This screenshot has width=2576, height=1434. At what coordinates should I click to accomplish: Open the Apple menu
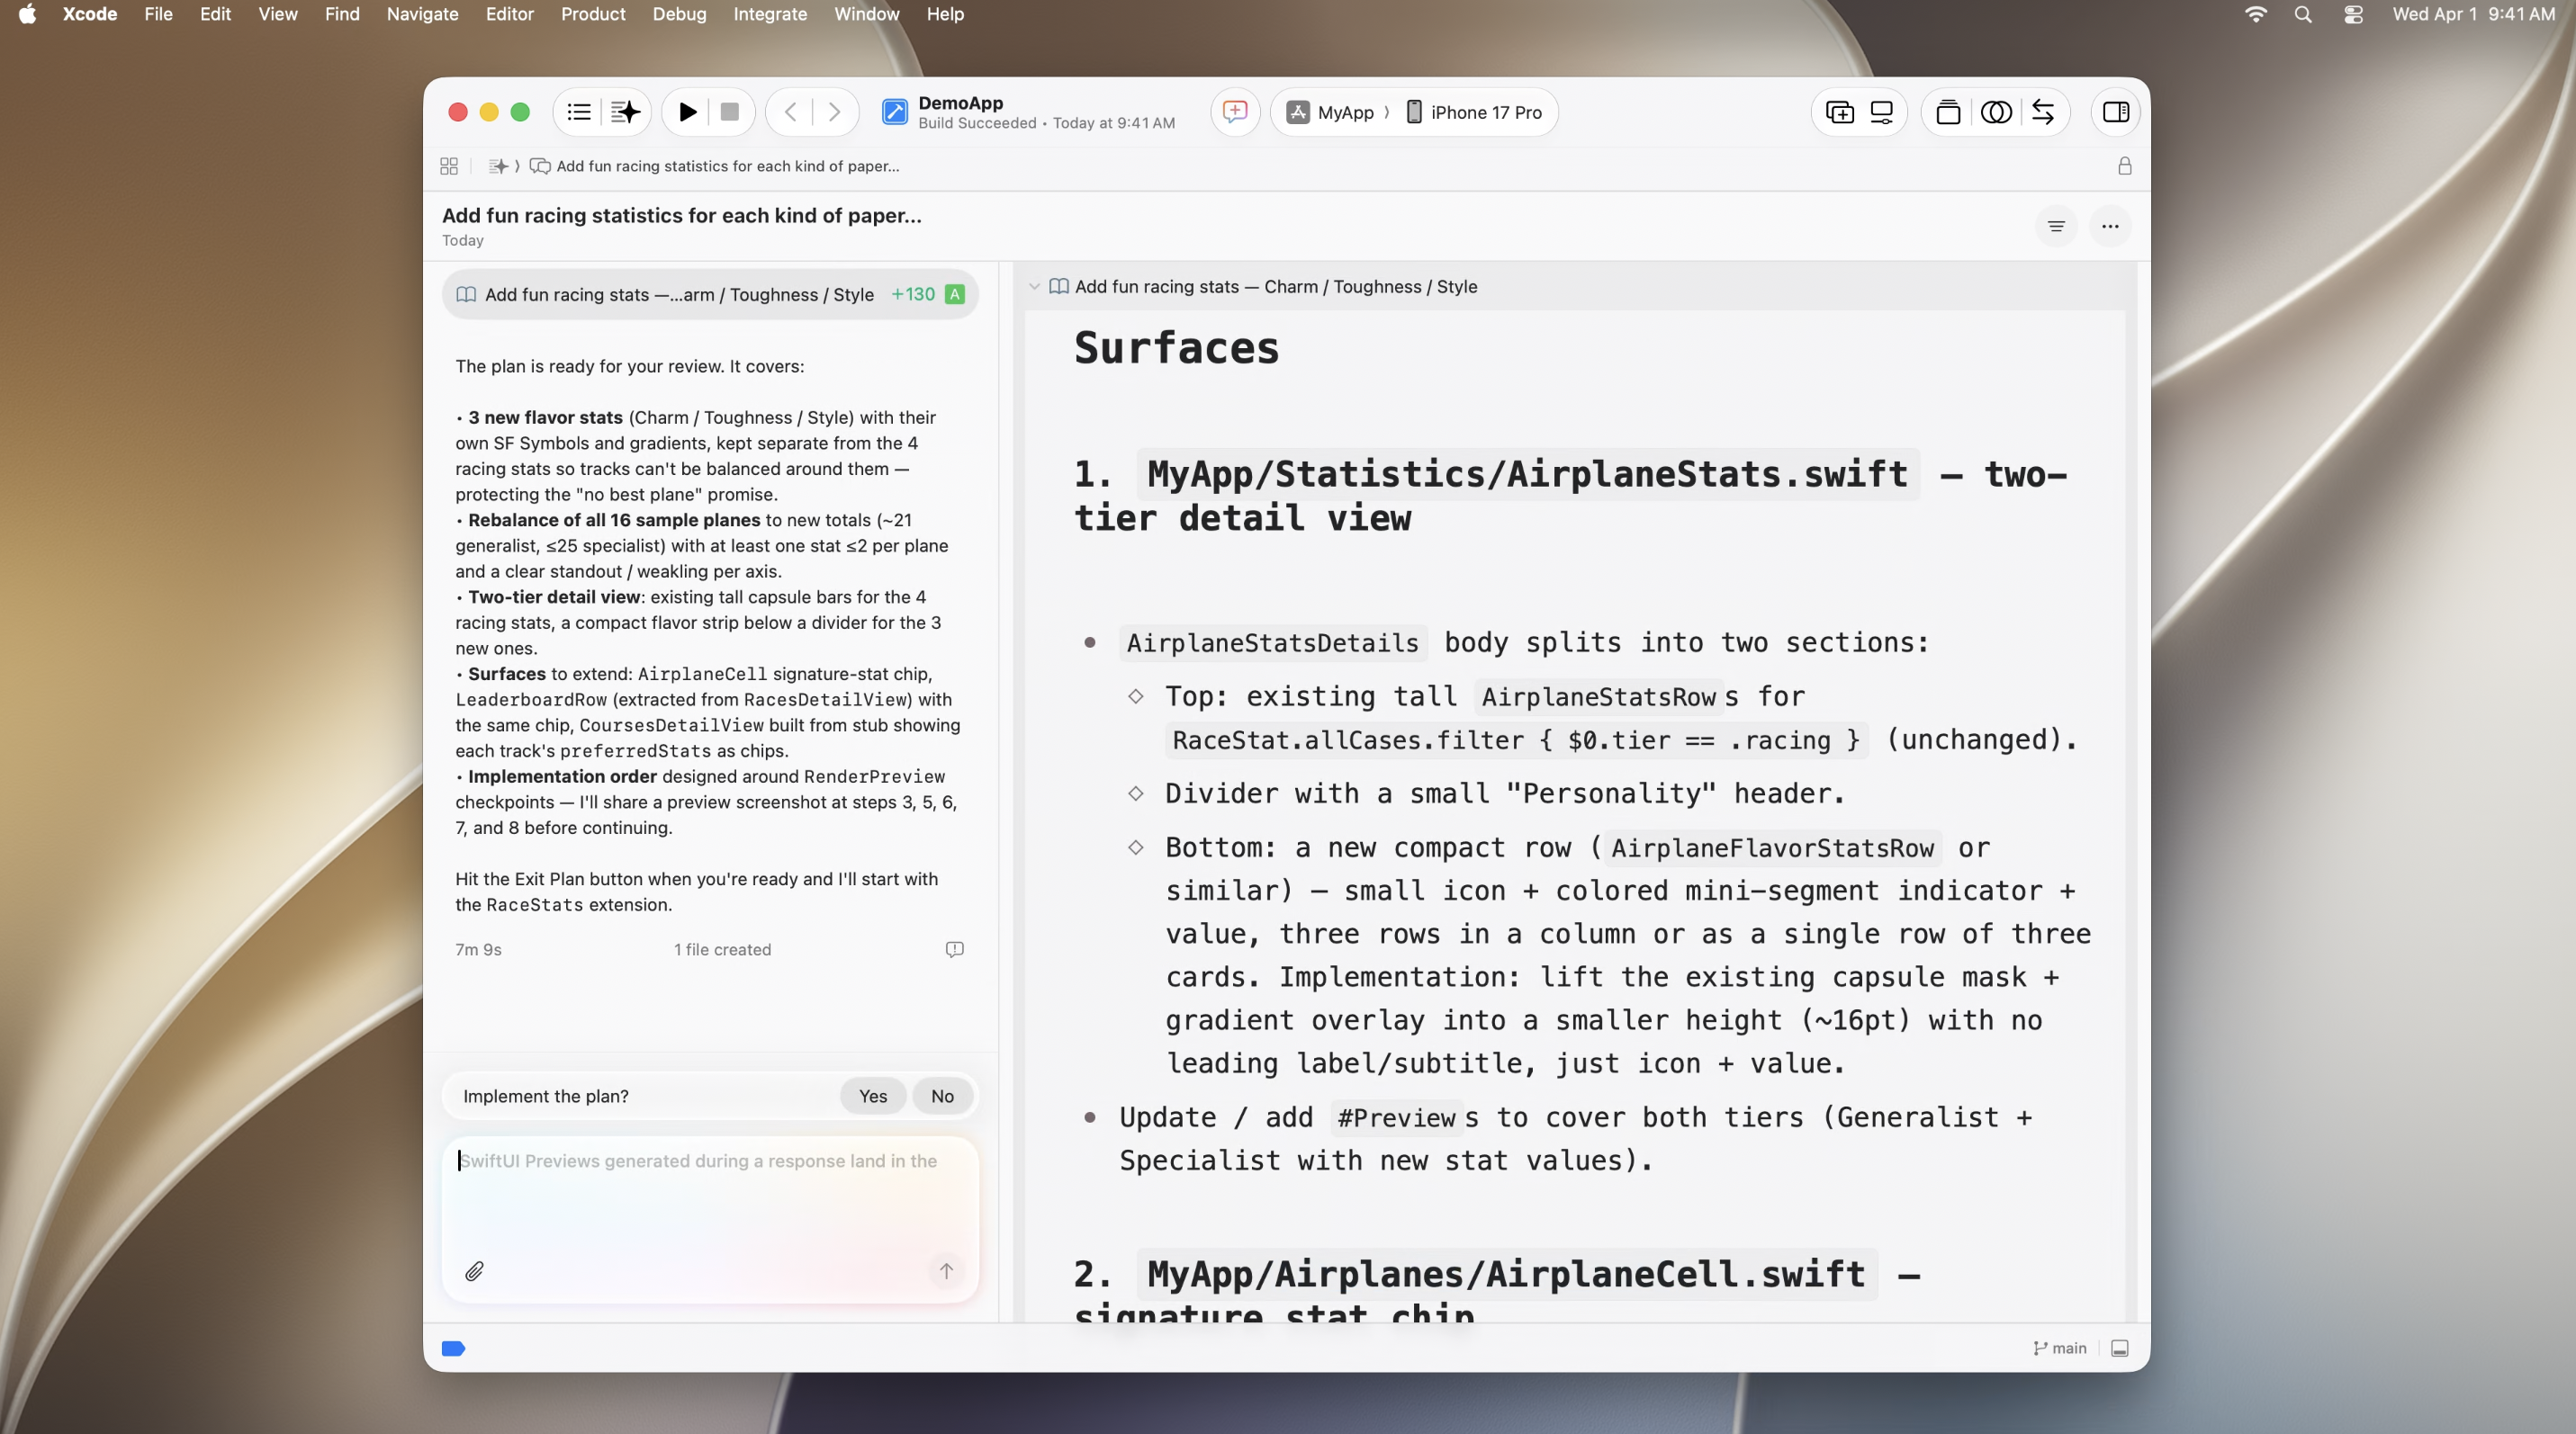tap(27, 14)
